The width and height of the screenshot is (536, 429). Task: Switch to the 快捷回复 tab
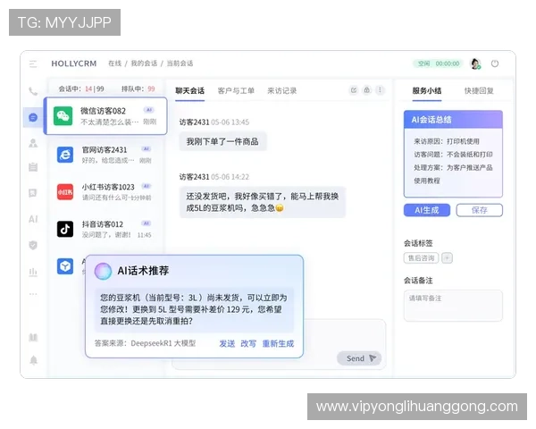(x=479, y=90)
